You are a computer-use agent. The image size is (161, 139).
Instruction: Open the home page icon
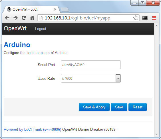click(32, 18)
